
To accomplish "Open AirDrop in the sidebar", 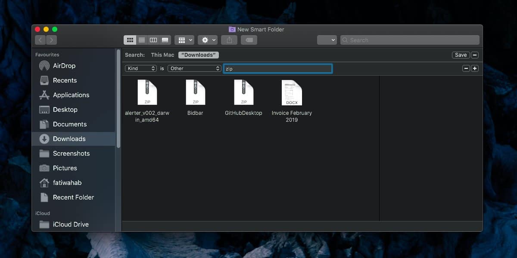I will 64,66.
